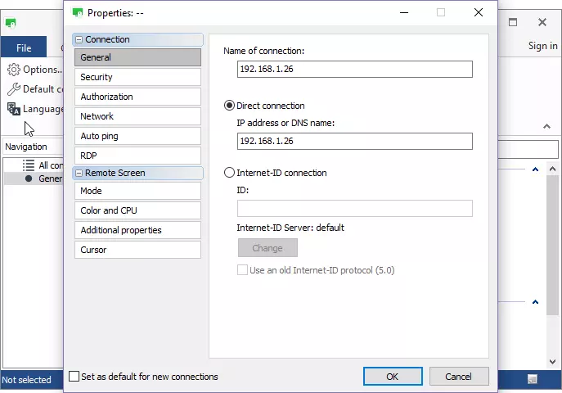Collapse the Remote Screen section header
This screenshot has width=562, height=393.
click(x=79, y=173)
